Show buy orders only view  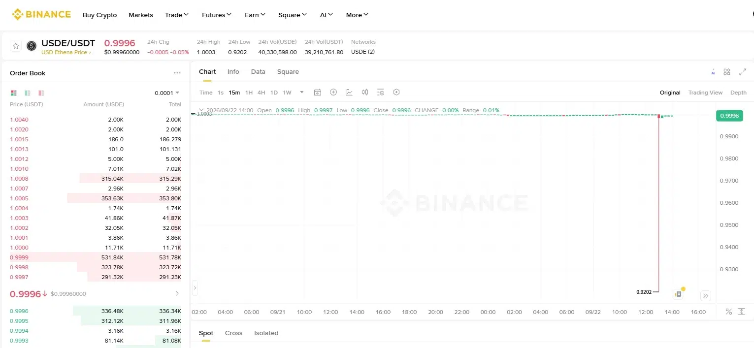click(28, 93)
